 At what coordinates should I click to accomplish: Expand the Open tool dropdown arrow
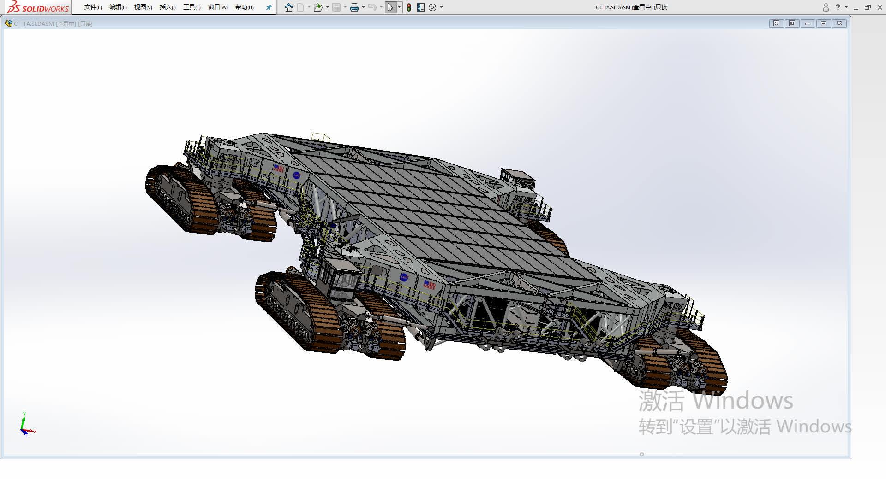[x=327, y=7]
